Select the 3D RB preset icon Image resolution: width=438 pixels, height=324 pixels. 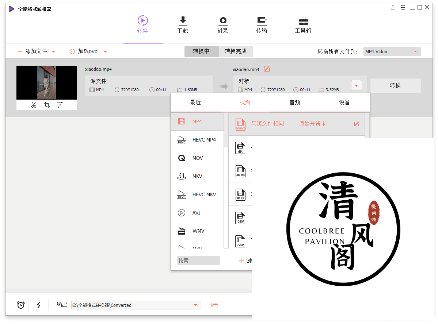click(x=240, y=171)
